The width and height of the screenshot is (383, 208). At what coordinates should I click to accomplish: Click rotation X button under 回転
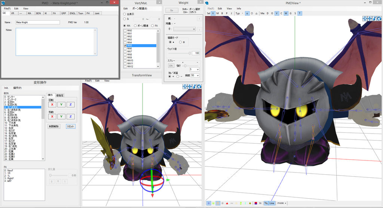pyautogui.click(x=52, y=105)
